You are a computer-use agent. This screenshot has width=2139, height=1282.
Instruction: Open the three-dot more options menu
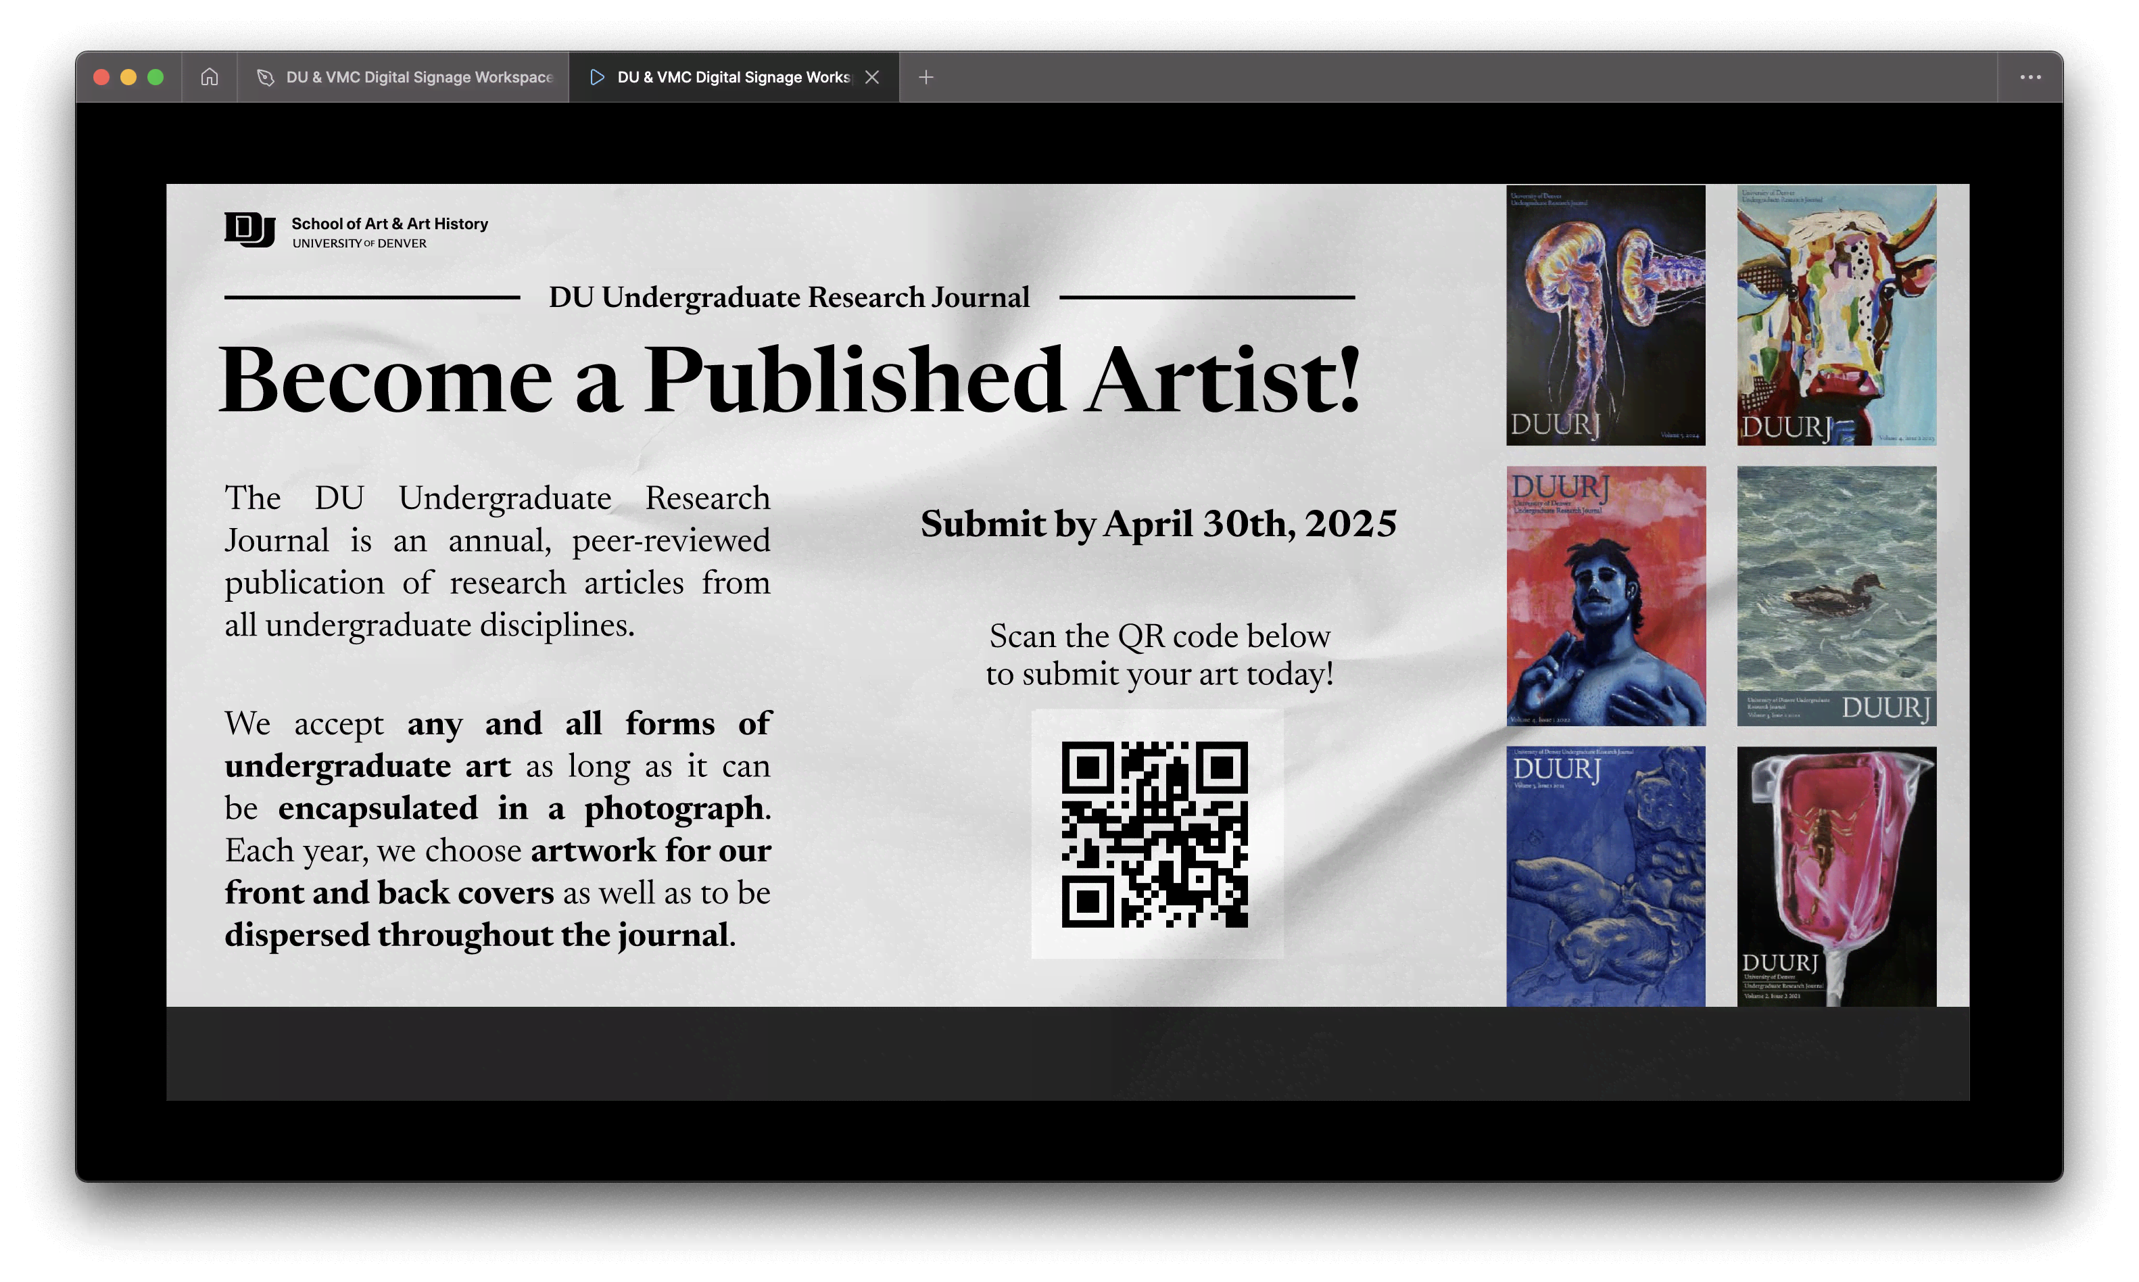(x=2029, y=77)
